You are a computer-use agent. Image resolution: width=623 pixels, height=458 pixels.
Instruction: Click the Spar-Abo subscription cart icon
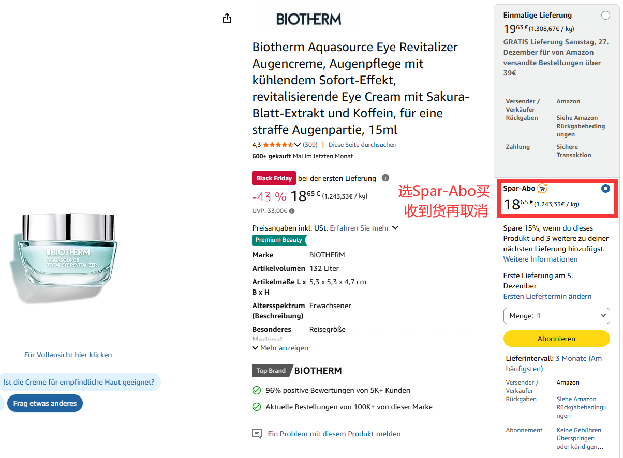click(542, 188)
